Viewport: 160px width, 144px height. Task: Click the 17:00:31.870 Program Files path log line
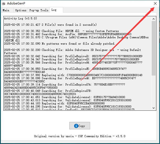(x=76, y=39)
